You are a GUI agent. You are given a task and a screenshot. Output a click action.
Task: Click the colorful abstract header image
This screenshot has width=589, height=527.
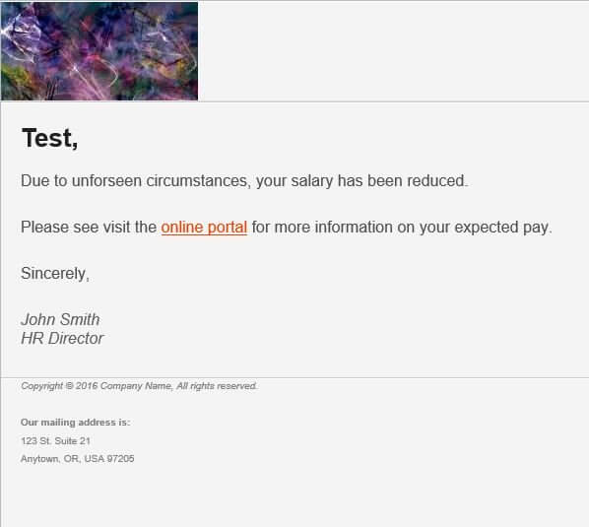click(x=99, y=51)
